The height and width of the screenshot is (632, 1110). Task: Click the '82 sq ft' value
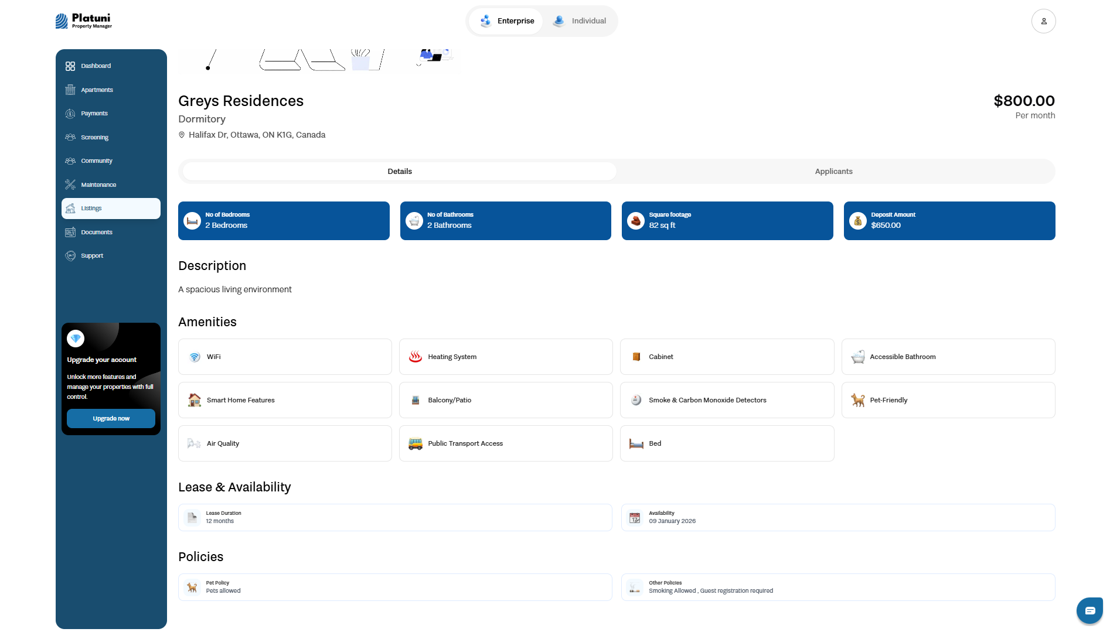click(x=662, y=226)
